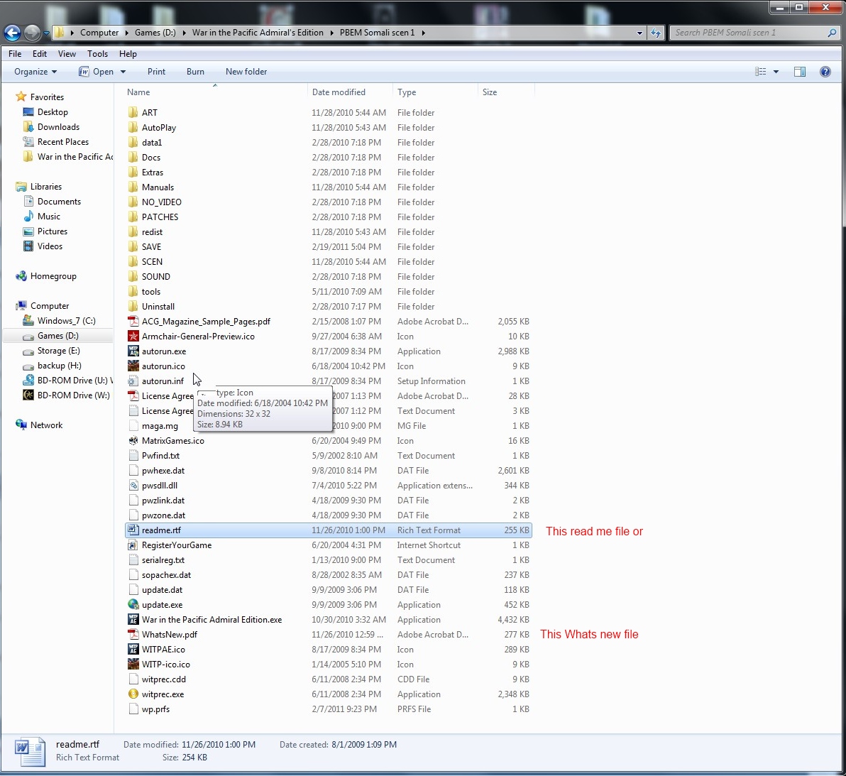Screen dimensions: 846x776
Task: Select the readme.rtf file row
Action: (x=328, y=530)
